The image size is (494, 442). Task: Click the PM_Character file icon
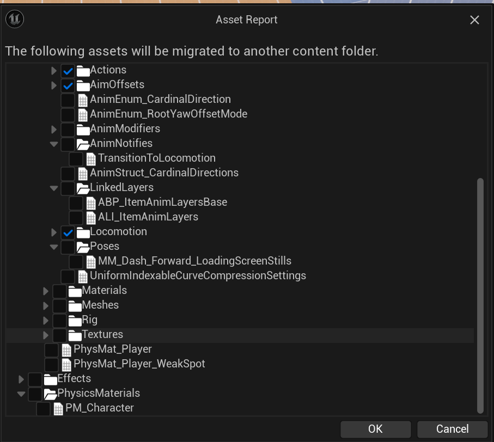[58, 409]
